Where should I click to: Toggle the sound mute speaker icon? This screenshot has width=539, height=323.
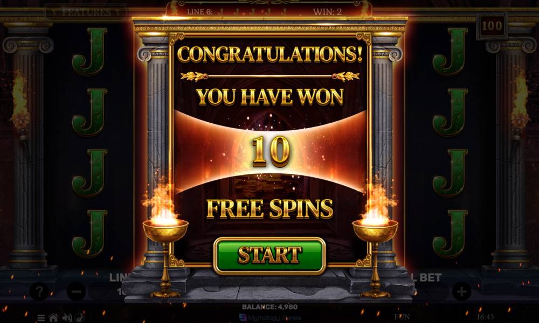(x=67, y=318)
